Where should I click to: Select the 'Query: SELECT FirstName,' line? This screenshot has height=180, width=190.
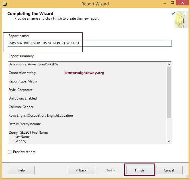click(x=28, y=133)
